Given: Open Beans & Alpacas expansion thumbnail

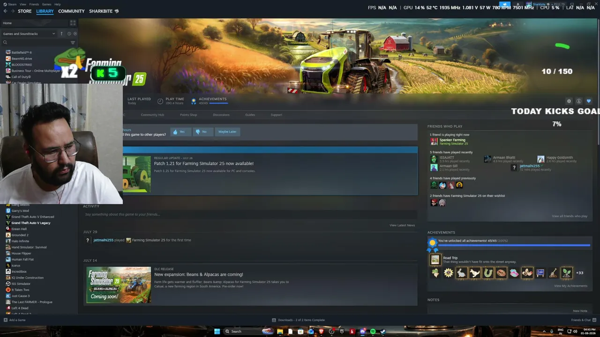Looking at the screenshot, I should point(119,285).
